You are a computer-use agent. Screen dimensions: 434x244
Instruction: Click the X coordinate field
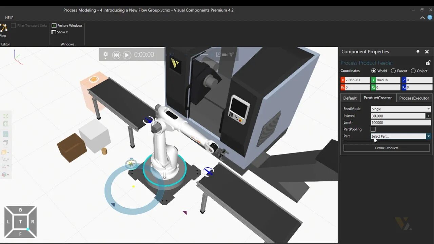pos(357,80)
